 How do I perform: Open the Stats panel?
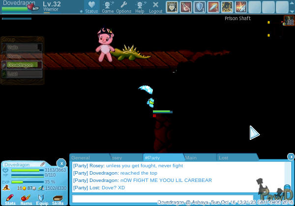10,199
